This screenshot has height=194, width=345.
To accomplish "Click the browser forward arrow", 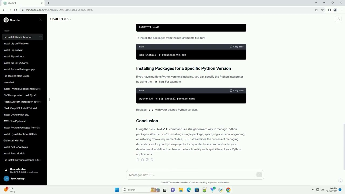I will tap(10, 10).
